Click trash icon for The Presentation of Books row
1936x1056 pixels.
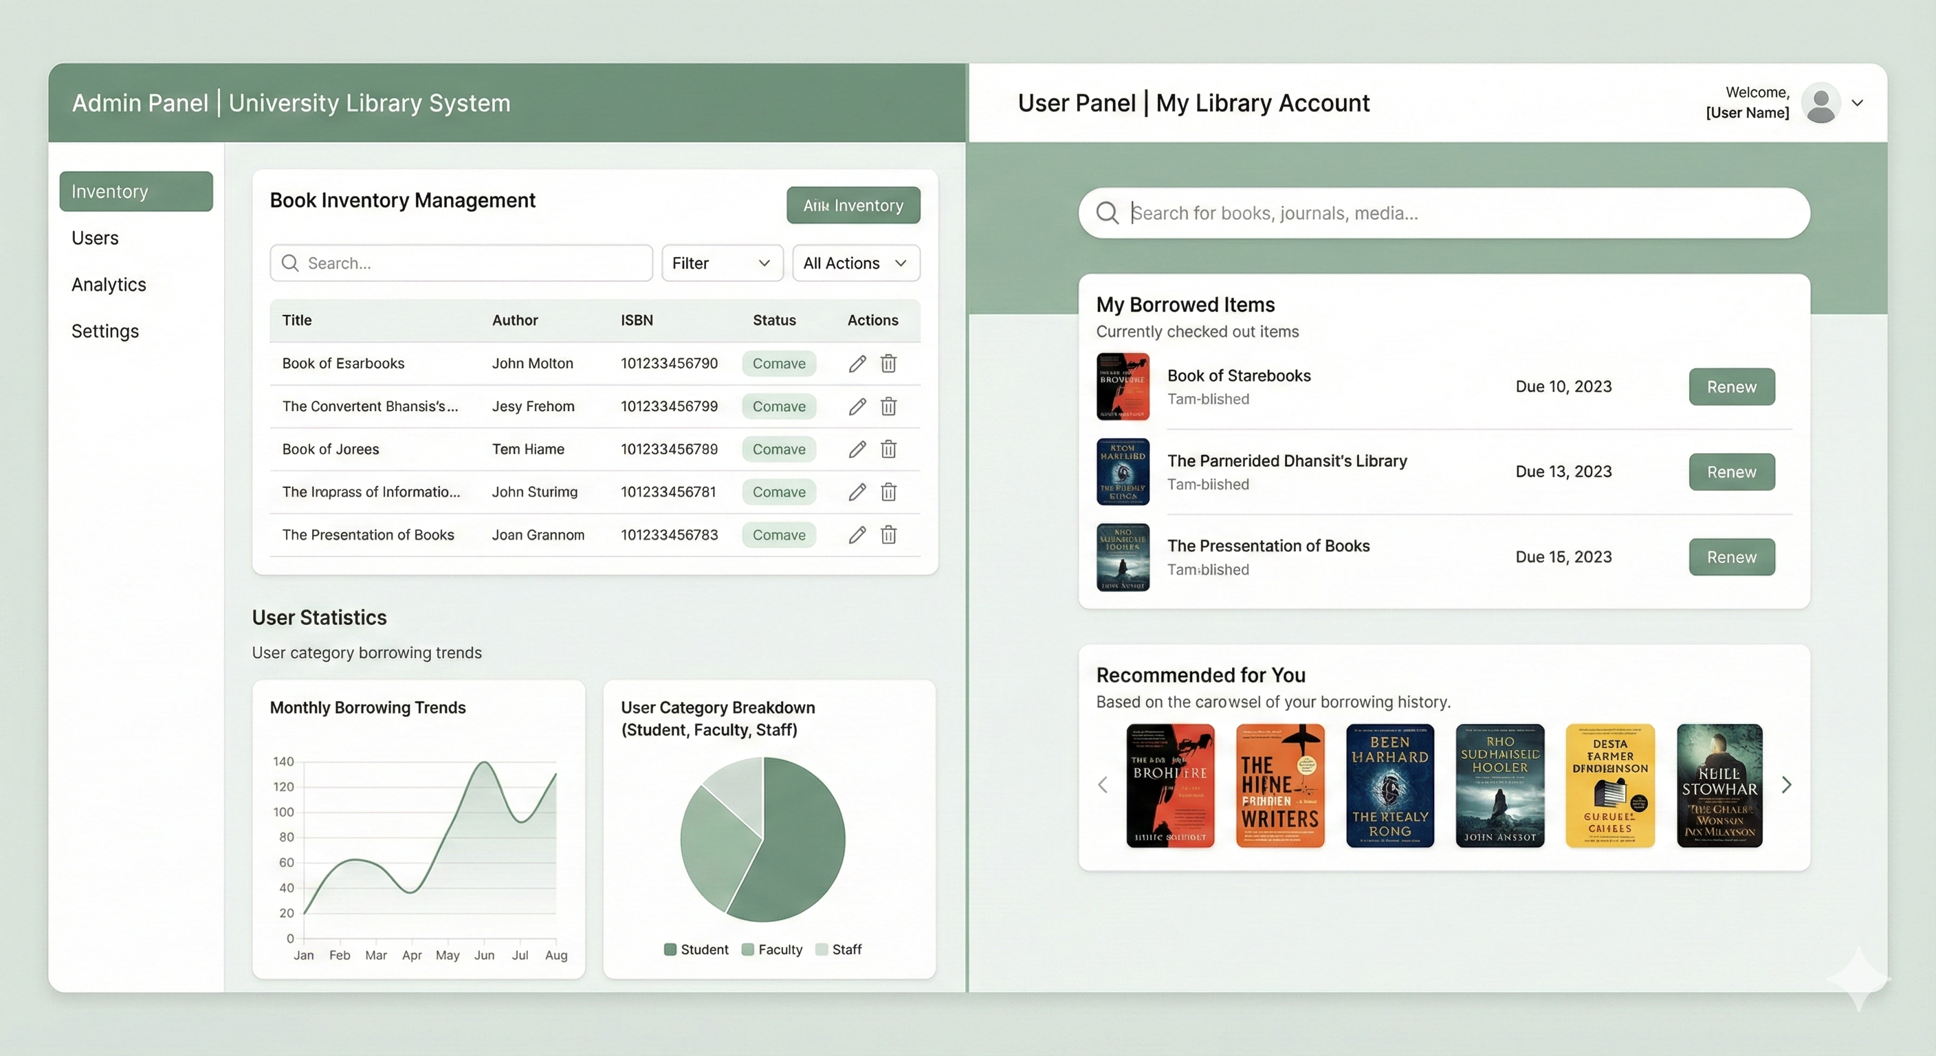(888, 535)
